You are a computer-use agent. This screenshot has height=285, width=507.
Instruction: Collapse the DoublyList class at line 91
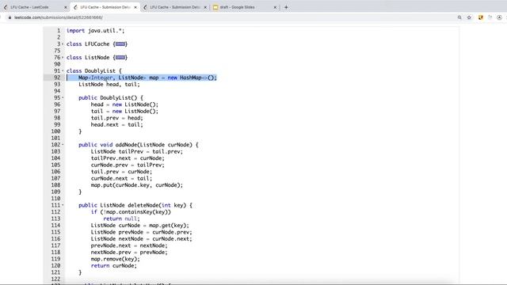pos(63,70)
